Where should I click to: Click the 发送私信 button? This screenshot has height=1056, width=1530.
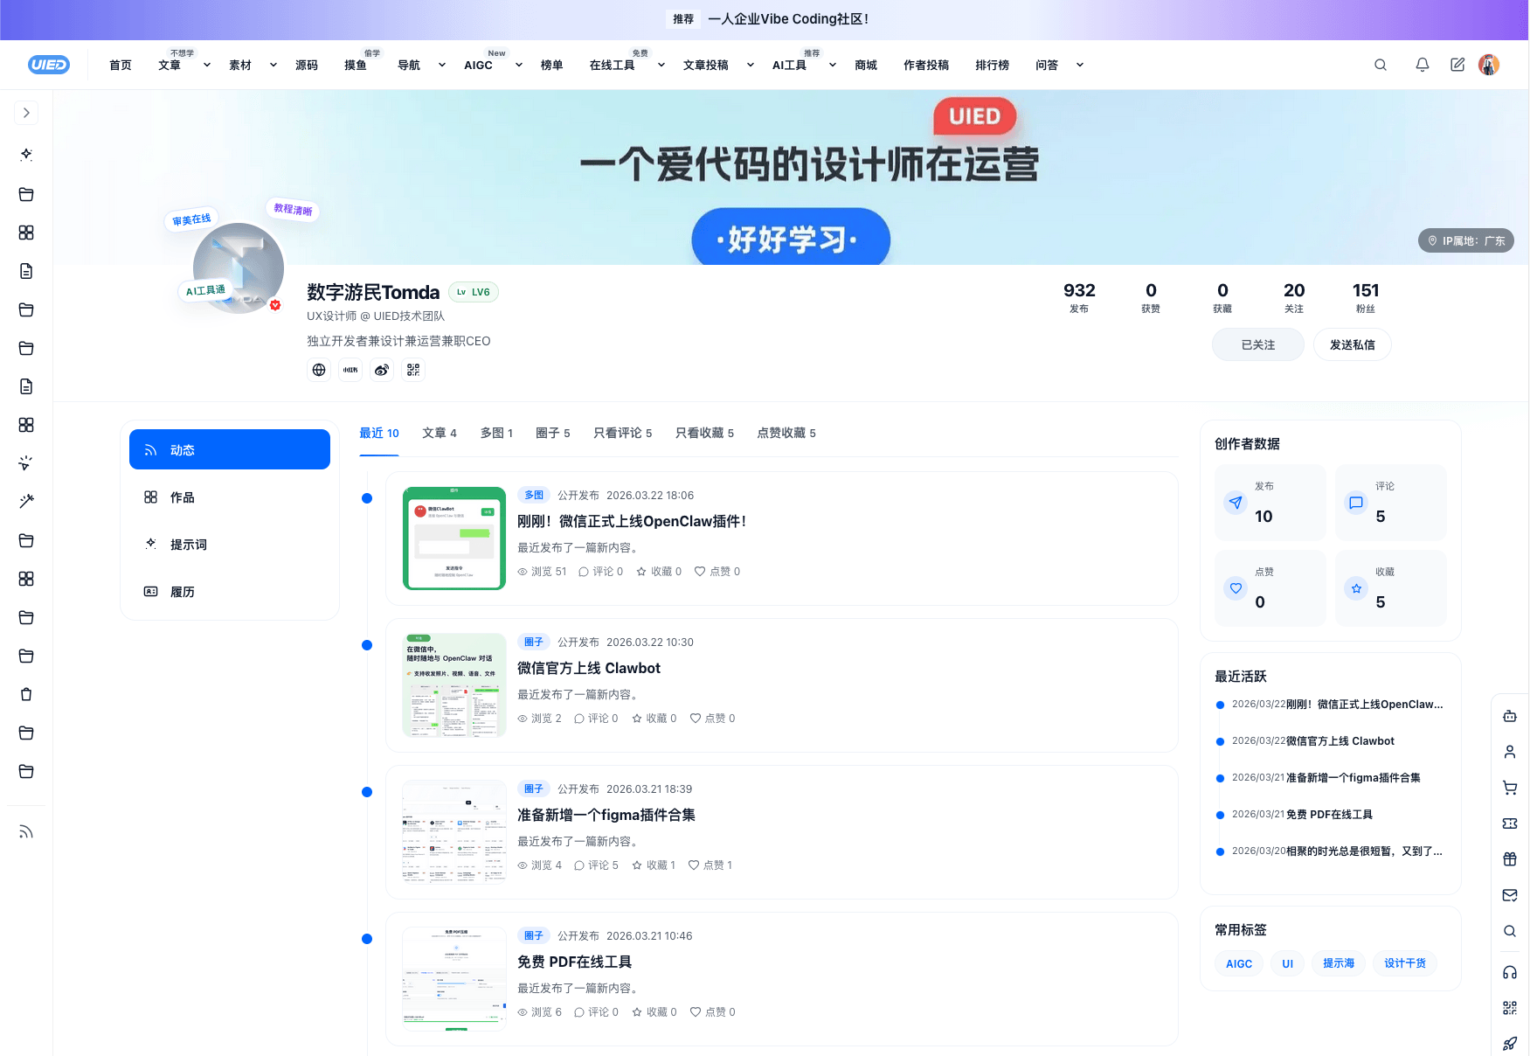pyautogui.click(x=1353, y=344)
